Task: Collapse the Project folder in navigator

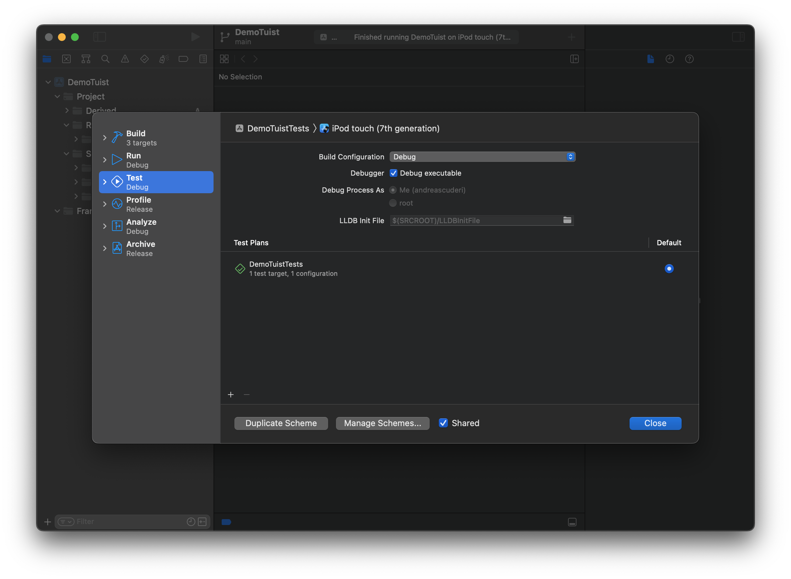Action: (x=57, y=96)
